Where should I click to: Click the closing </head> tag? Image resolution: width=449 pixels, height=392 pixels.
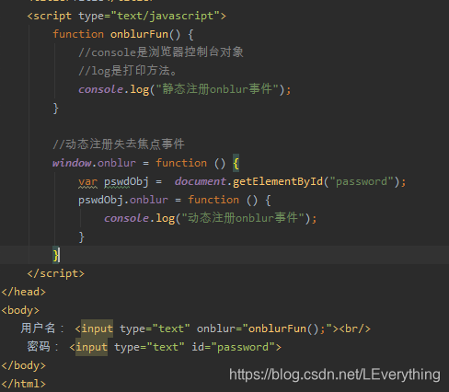pyautogui.click(x=24, y=292)
